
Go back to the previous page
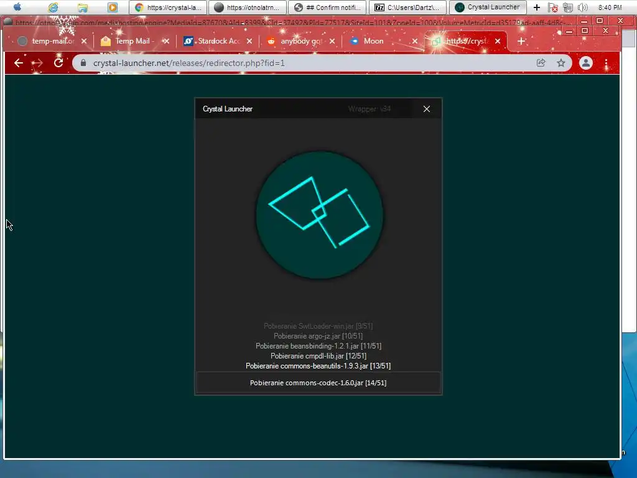(18, 63)
